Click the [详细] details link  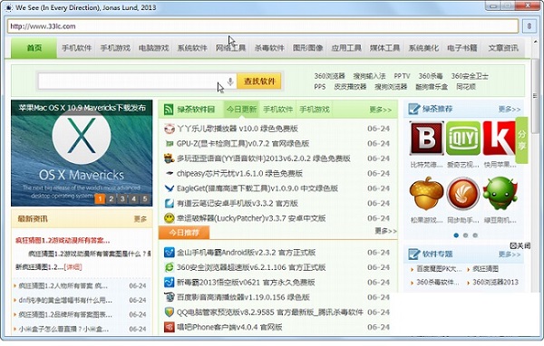(73, 267)
